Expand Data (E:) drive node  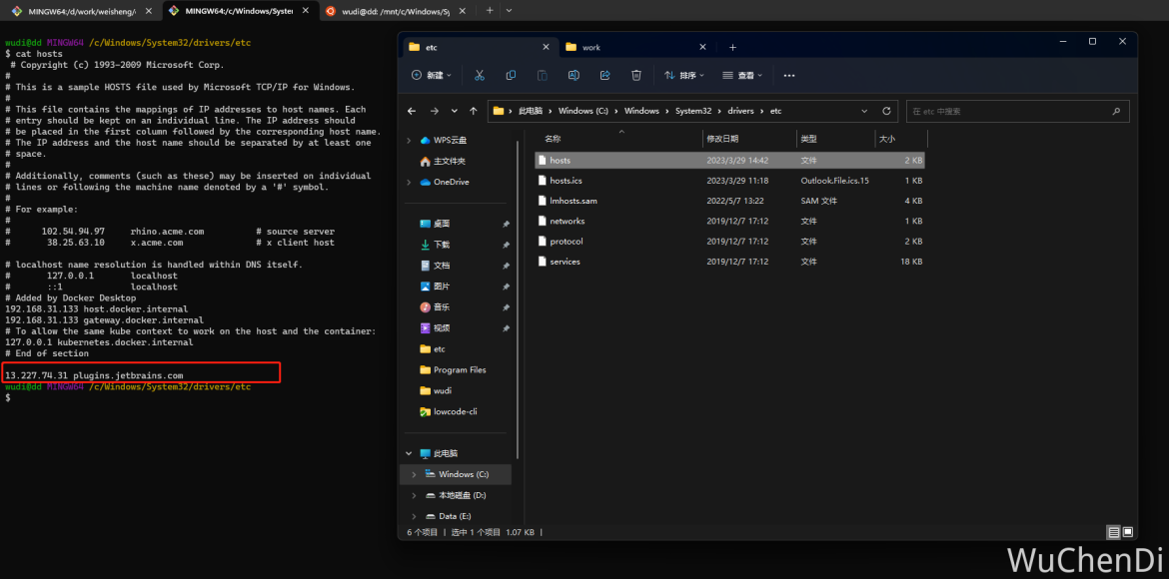[x=415, y=516]
